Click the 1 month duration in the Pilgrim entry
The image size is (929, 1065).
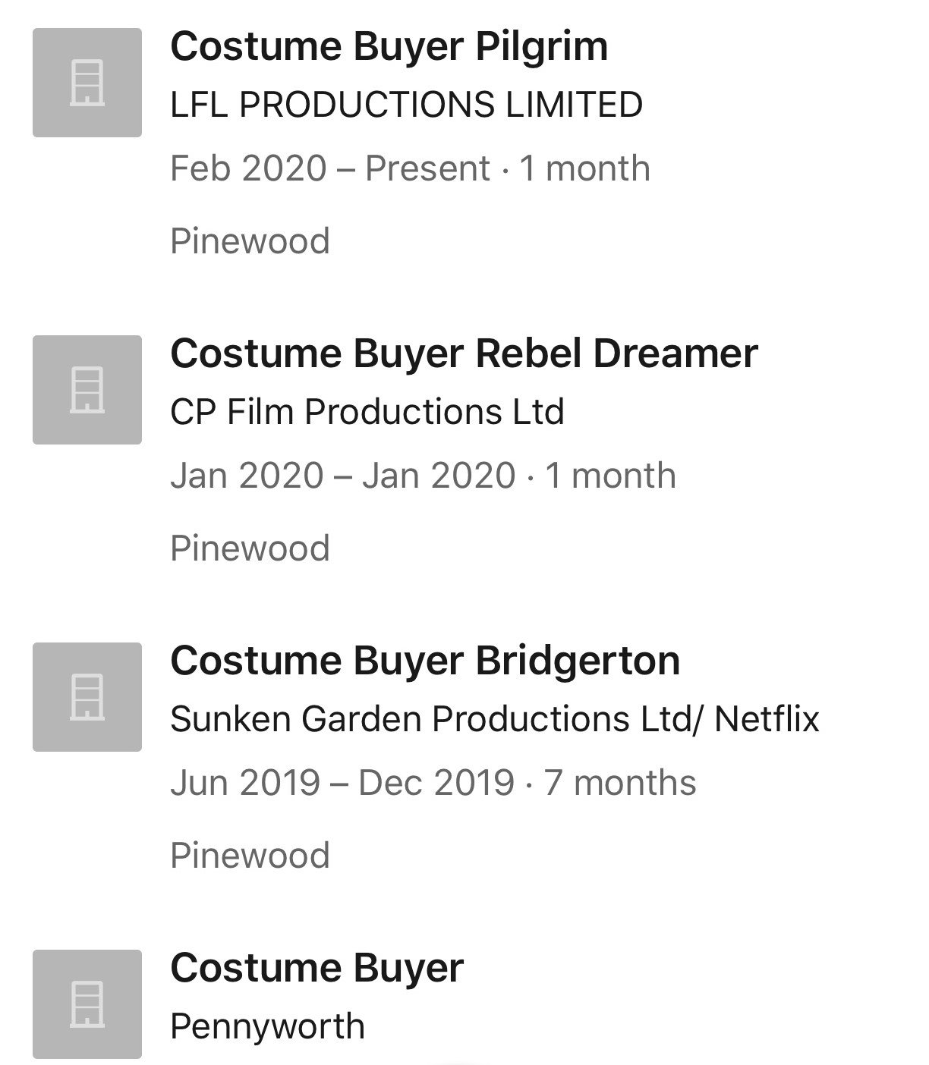[x=584, y=168]
